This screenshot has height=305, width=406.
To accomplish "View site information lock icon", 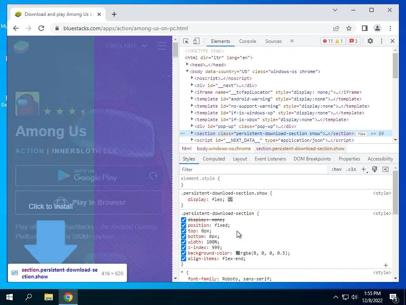I will (57, 28).
